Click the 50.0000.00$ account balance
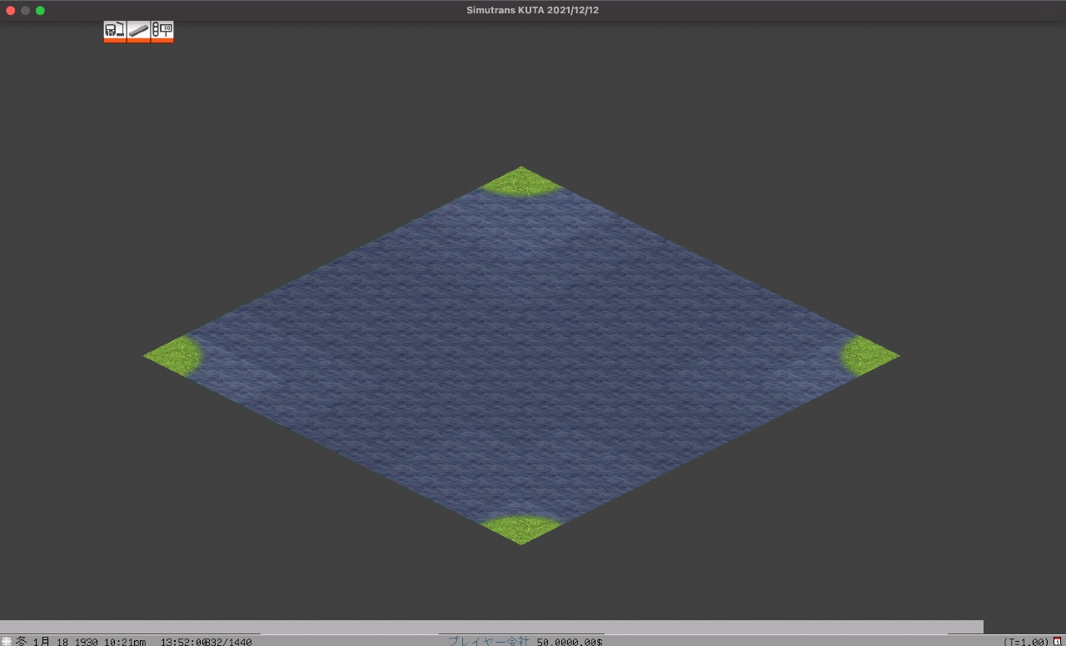The image size is (1066, 646). (570, 642)
